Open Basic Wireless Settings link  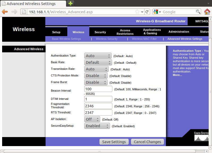click(66, 39)
